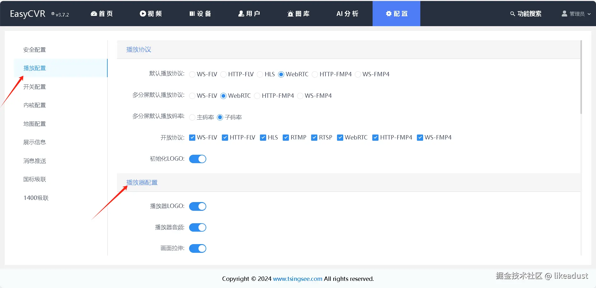Click the EasyCVR logo
596x288 pixels.
28,14
